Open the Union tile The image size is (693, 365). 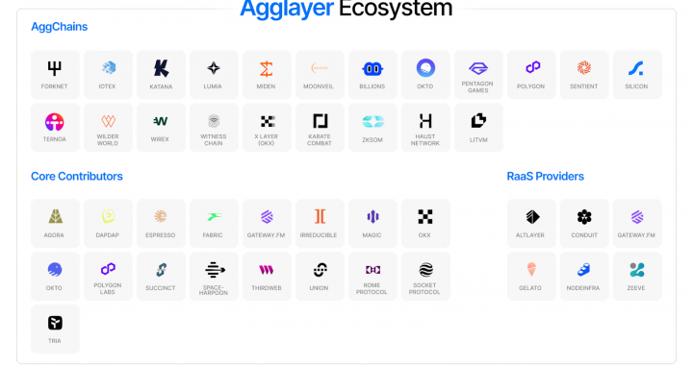320,276
